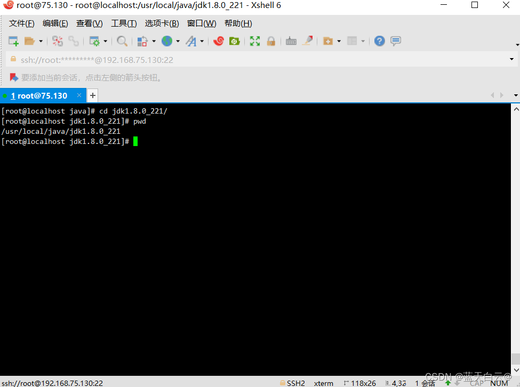Viewport: 520px width, 387px height.
Task: Toggle the compose bar speech bubble
Action: [x=395, y=41]
